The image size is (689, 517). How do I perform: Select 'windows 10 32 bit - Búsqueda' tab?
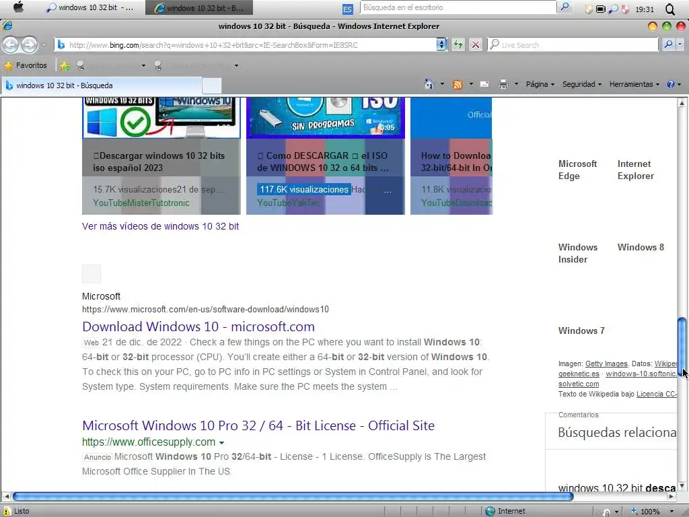(102, 85)
